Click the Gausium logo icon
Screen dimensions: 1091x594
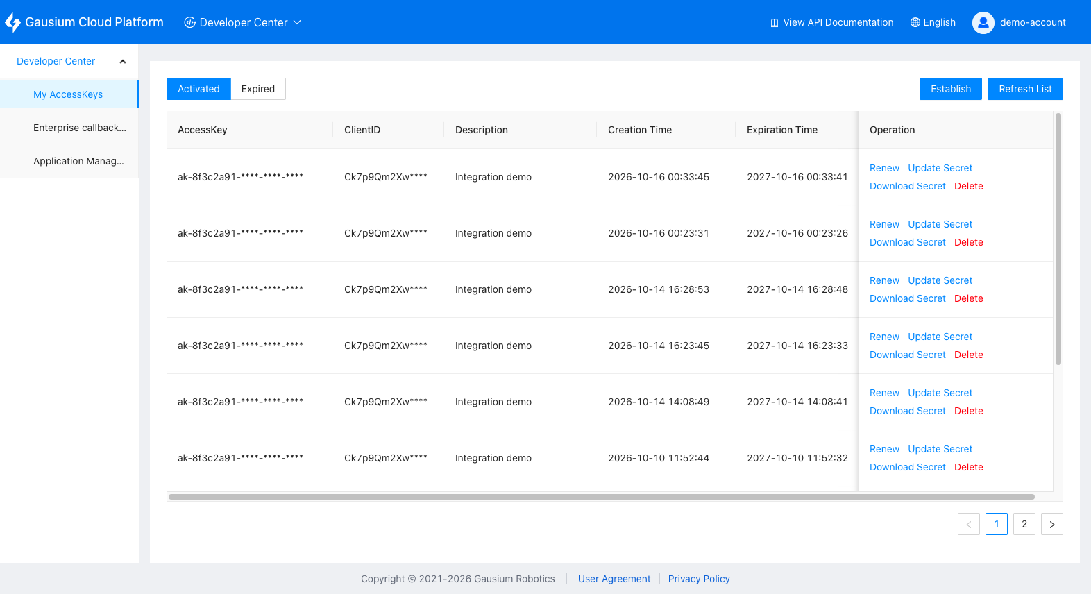click(12, 22)
